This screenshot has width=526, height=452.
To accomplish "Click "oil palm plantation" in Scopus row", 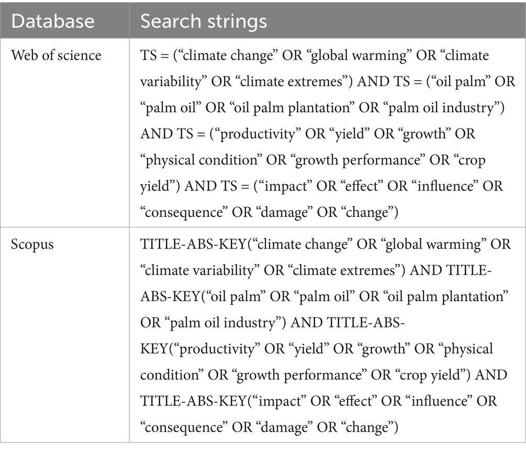I will tap(445, 297).
